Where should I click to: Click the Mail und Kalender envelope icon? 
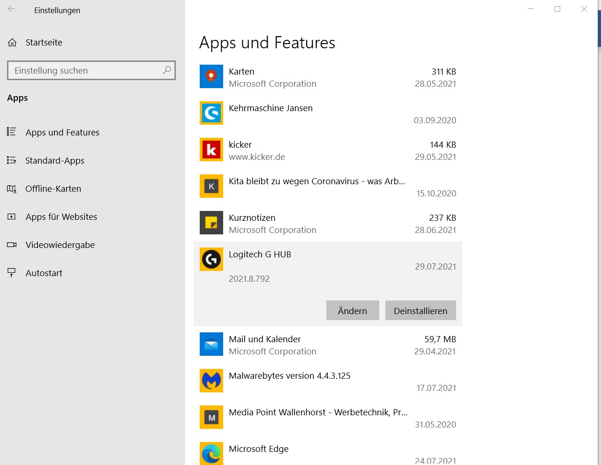[211, 344]
